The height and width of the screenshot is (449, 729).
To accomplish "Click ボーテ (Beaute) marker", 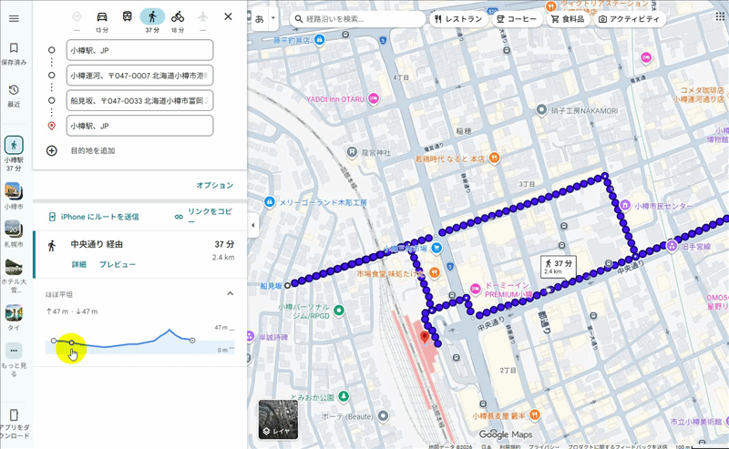I will (x=383, y=416).
